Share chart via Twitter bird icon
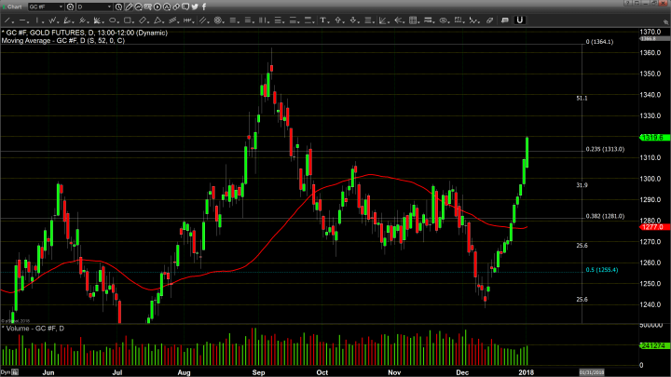Screen dimensions: 671x377 195,7
